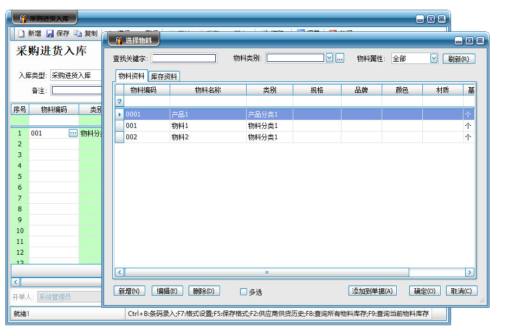
Task: Focus the 查找关键字 search field
Action: pyautogui.click(x=184, y=59)
